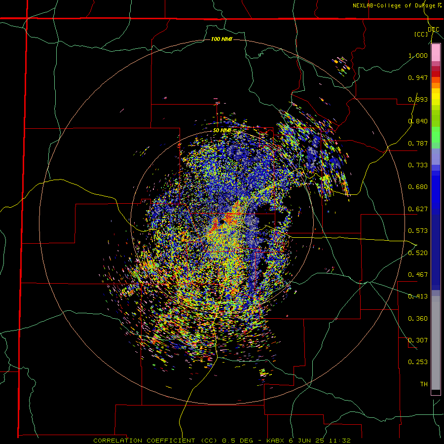This screenshot has height=444, width=444.
Task: Click the [CC] legend header
Action: 421,34
